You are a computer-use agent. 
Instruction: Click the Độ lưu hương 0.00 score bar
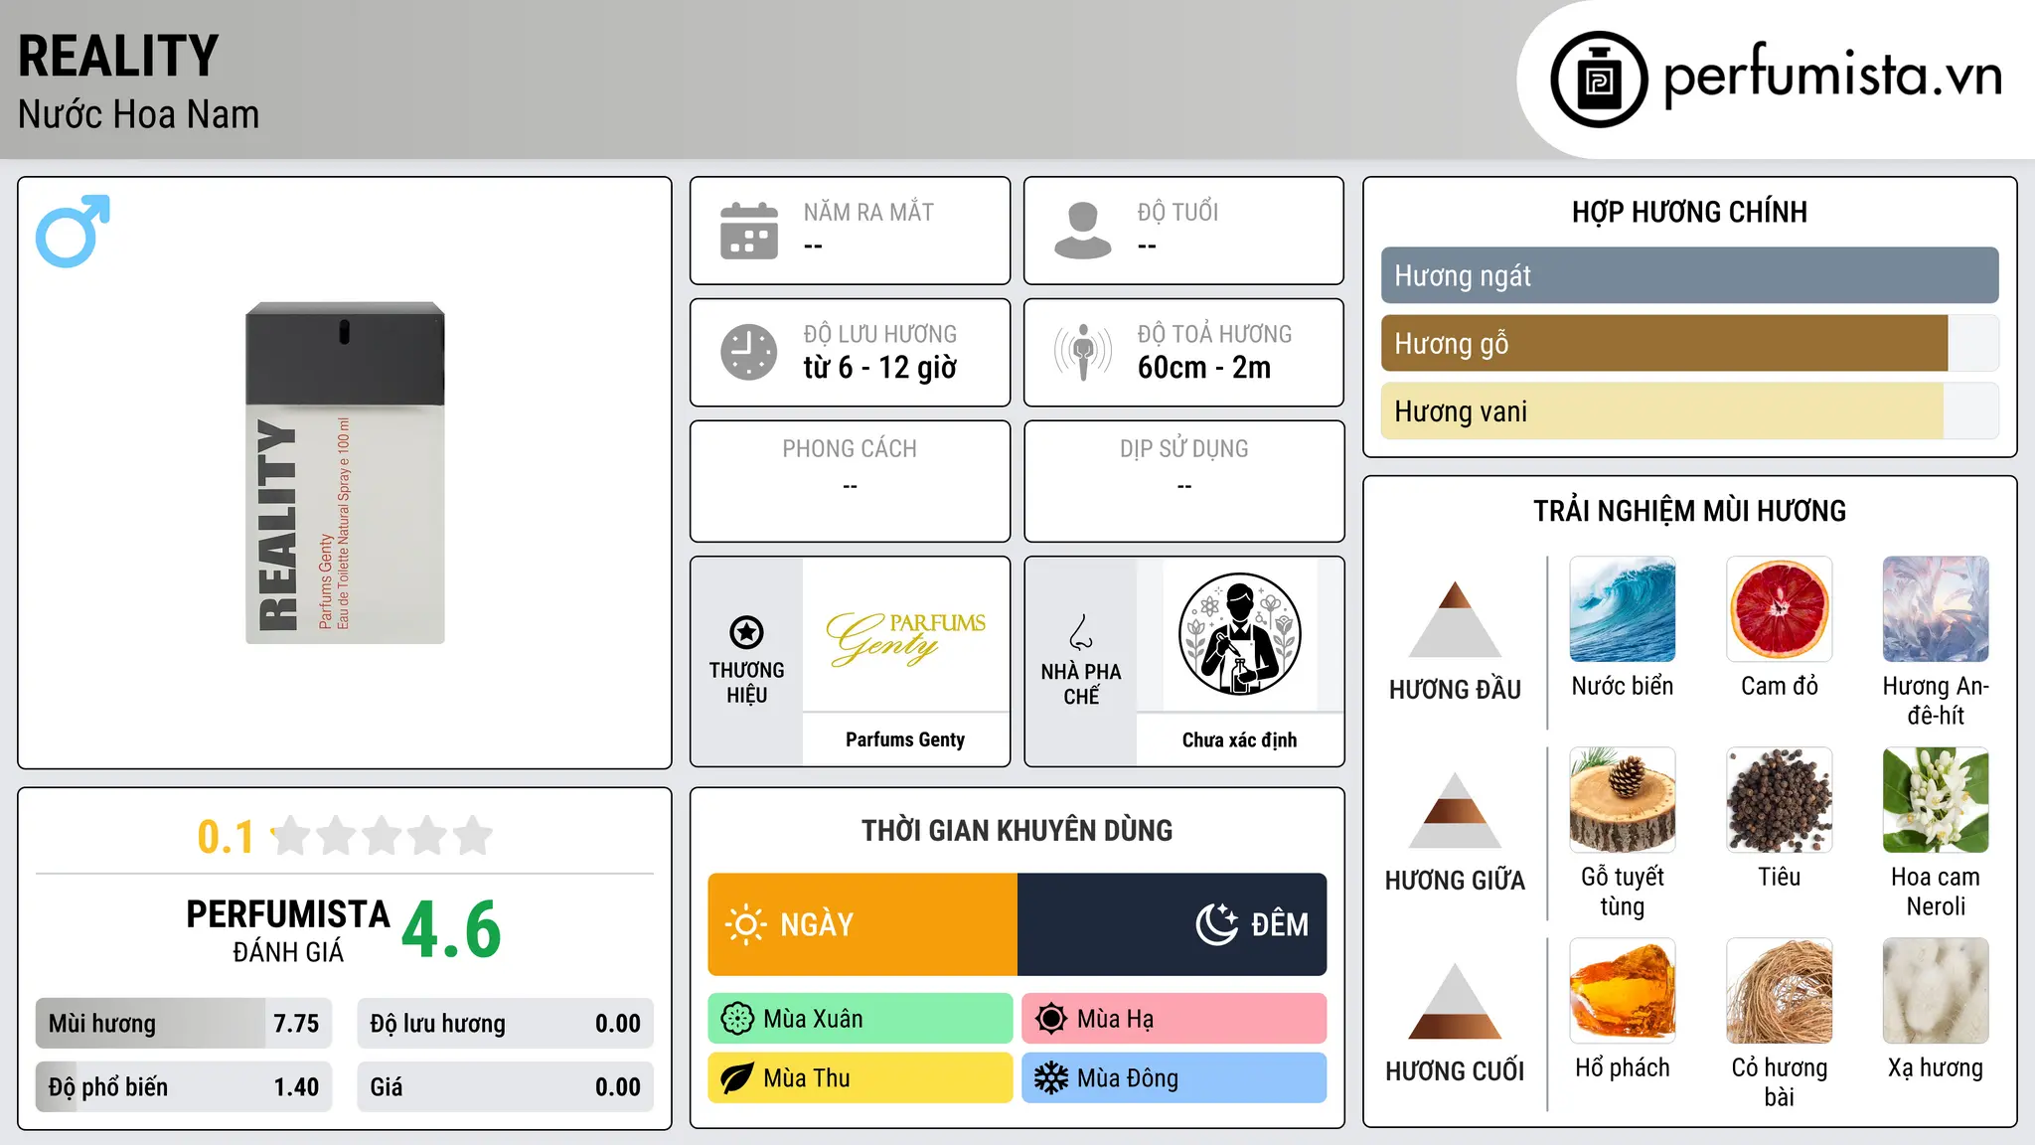coord(505,1023)
